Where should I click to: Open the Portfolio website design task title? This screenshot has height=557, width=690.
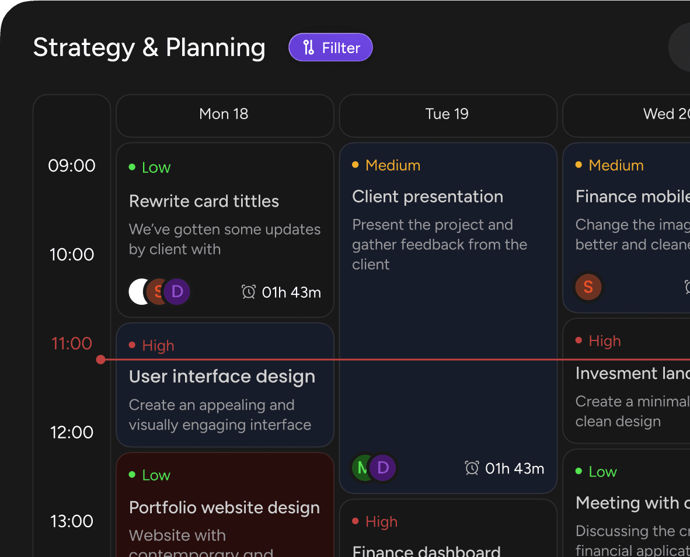coord(224,507)
